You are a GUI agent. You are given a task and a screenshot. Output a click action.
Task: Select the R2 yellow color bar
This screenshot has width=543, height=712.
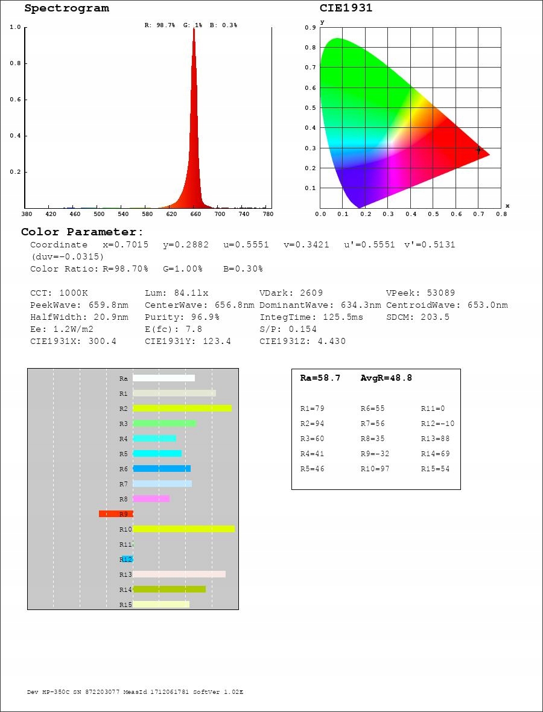tap(181, 408)
